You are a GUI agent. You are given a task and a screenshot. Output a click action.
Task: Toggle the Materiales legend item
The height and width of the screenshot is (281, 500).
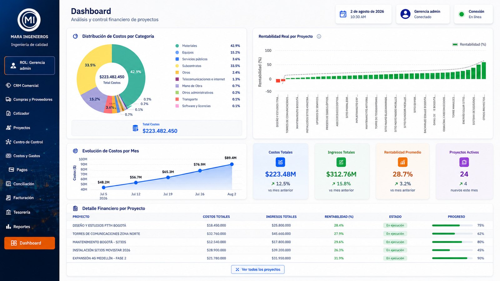[x=207, y=46]
